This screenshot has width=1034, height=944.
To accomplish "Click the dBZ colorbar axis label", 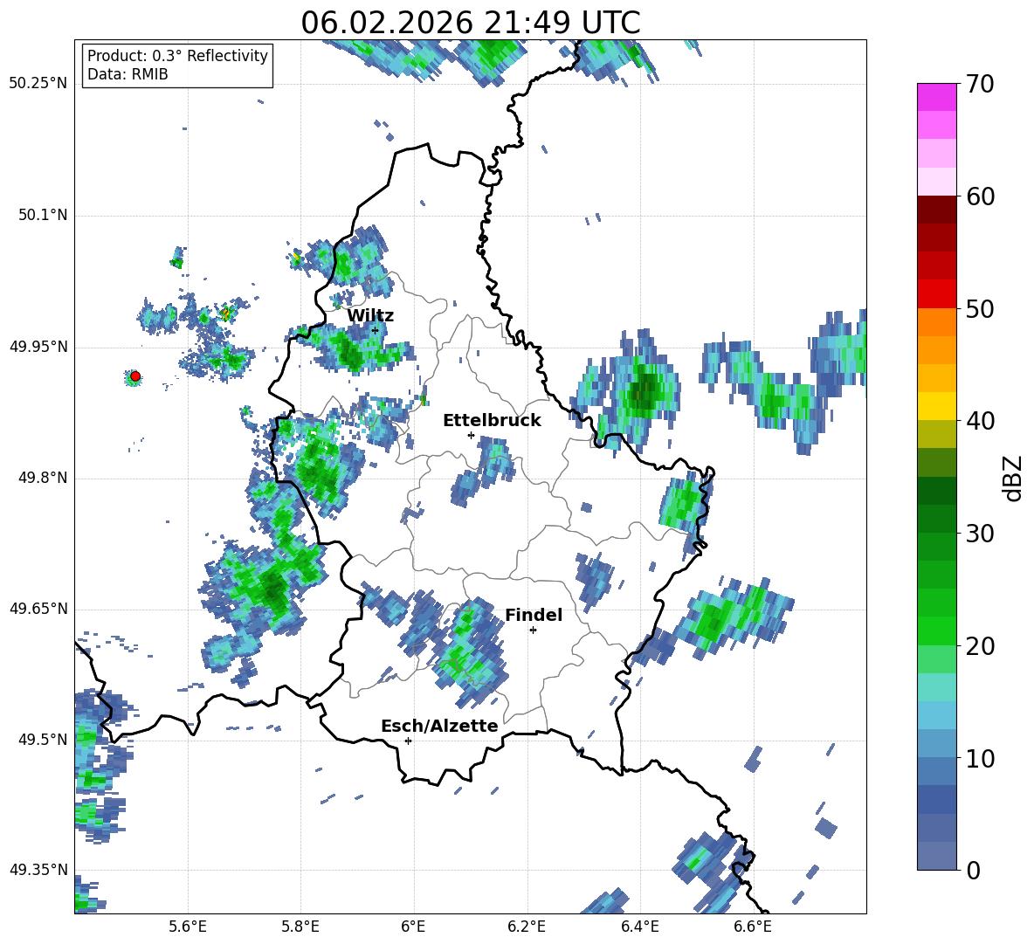I will coord(1013,478).
